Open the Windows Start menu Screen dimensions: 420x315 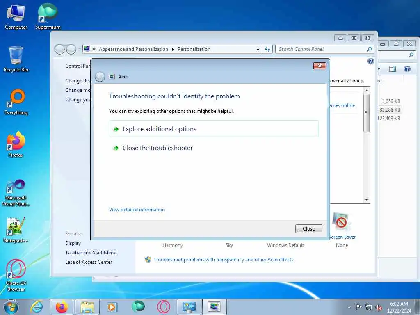[x=11, y=307]
